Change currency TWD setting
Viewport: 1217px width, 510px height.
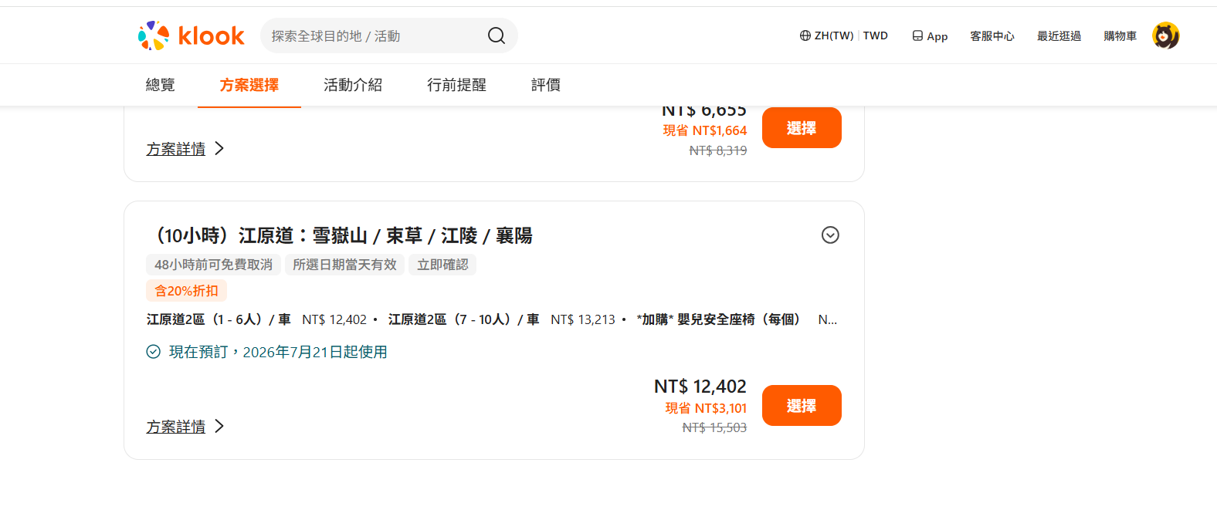click(x=875, y=35)
